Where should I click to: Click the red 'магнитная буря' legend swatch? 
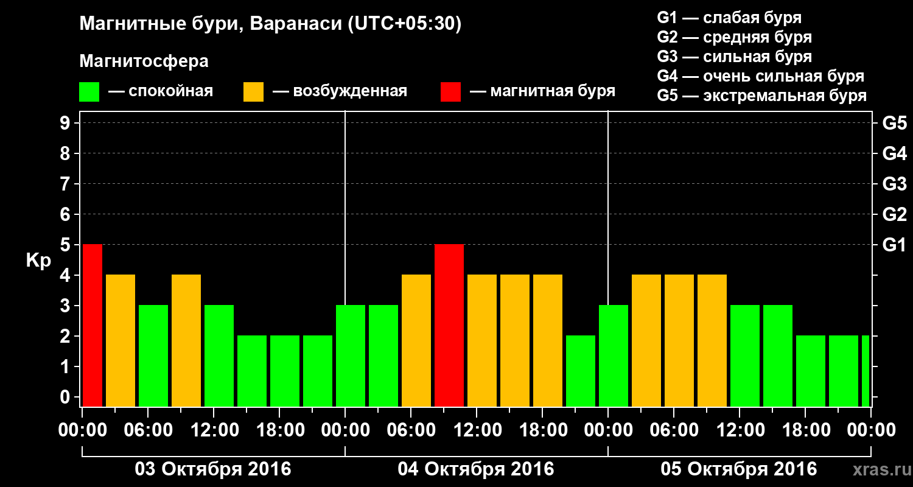(450, 91)
